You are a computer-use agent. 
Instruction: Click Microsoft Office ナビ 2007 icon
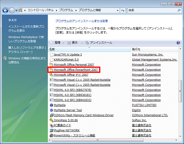(x=51, y=75)
